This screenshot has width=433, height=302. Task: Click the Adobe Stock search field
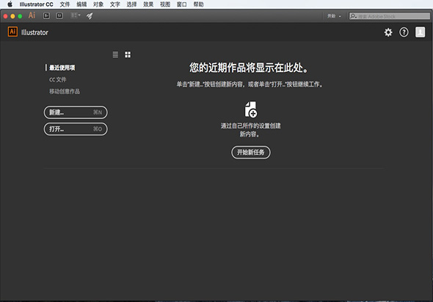(x=390, y=16)
